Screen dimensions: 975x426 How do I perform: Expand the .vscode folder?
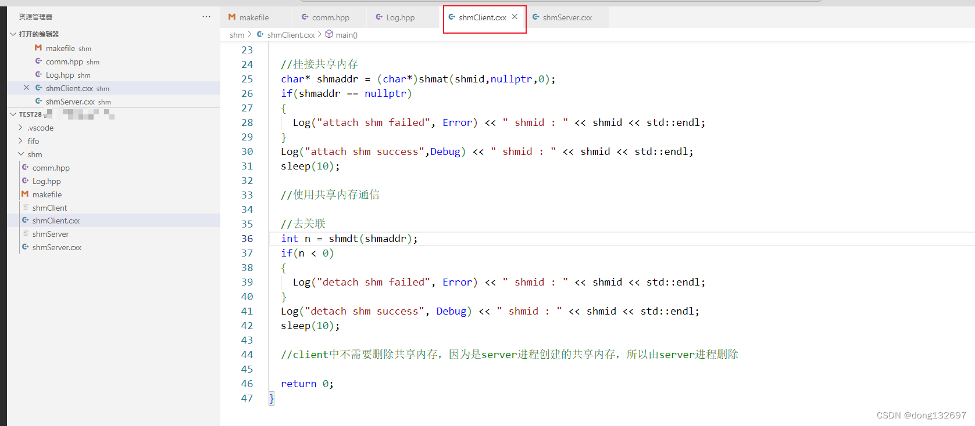pyautogui.click(x=21, y=128)
